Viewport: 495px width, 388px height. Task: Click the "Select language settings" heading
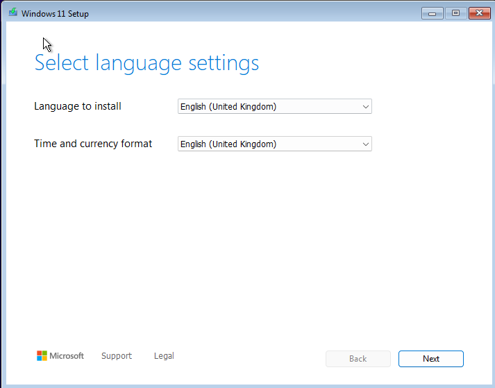point(146,63)
